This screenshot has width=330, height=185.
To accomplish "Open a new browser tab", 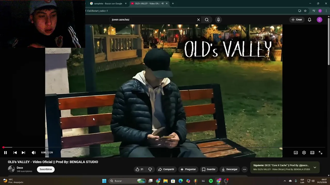I will 173,4.
